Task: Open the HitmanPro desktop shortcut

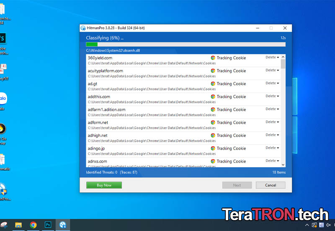Action: [4, 192]
